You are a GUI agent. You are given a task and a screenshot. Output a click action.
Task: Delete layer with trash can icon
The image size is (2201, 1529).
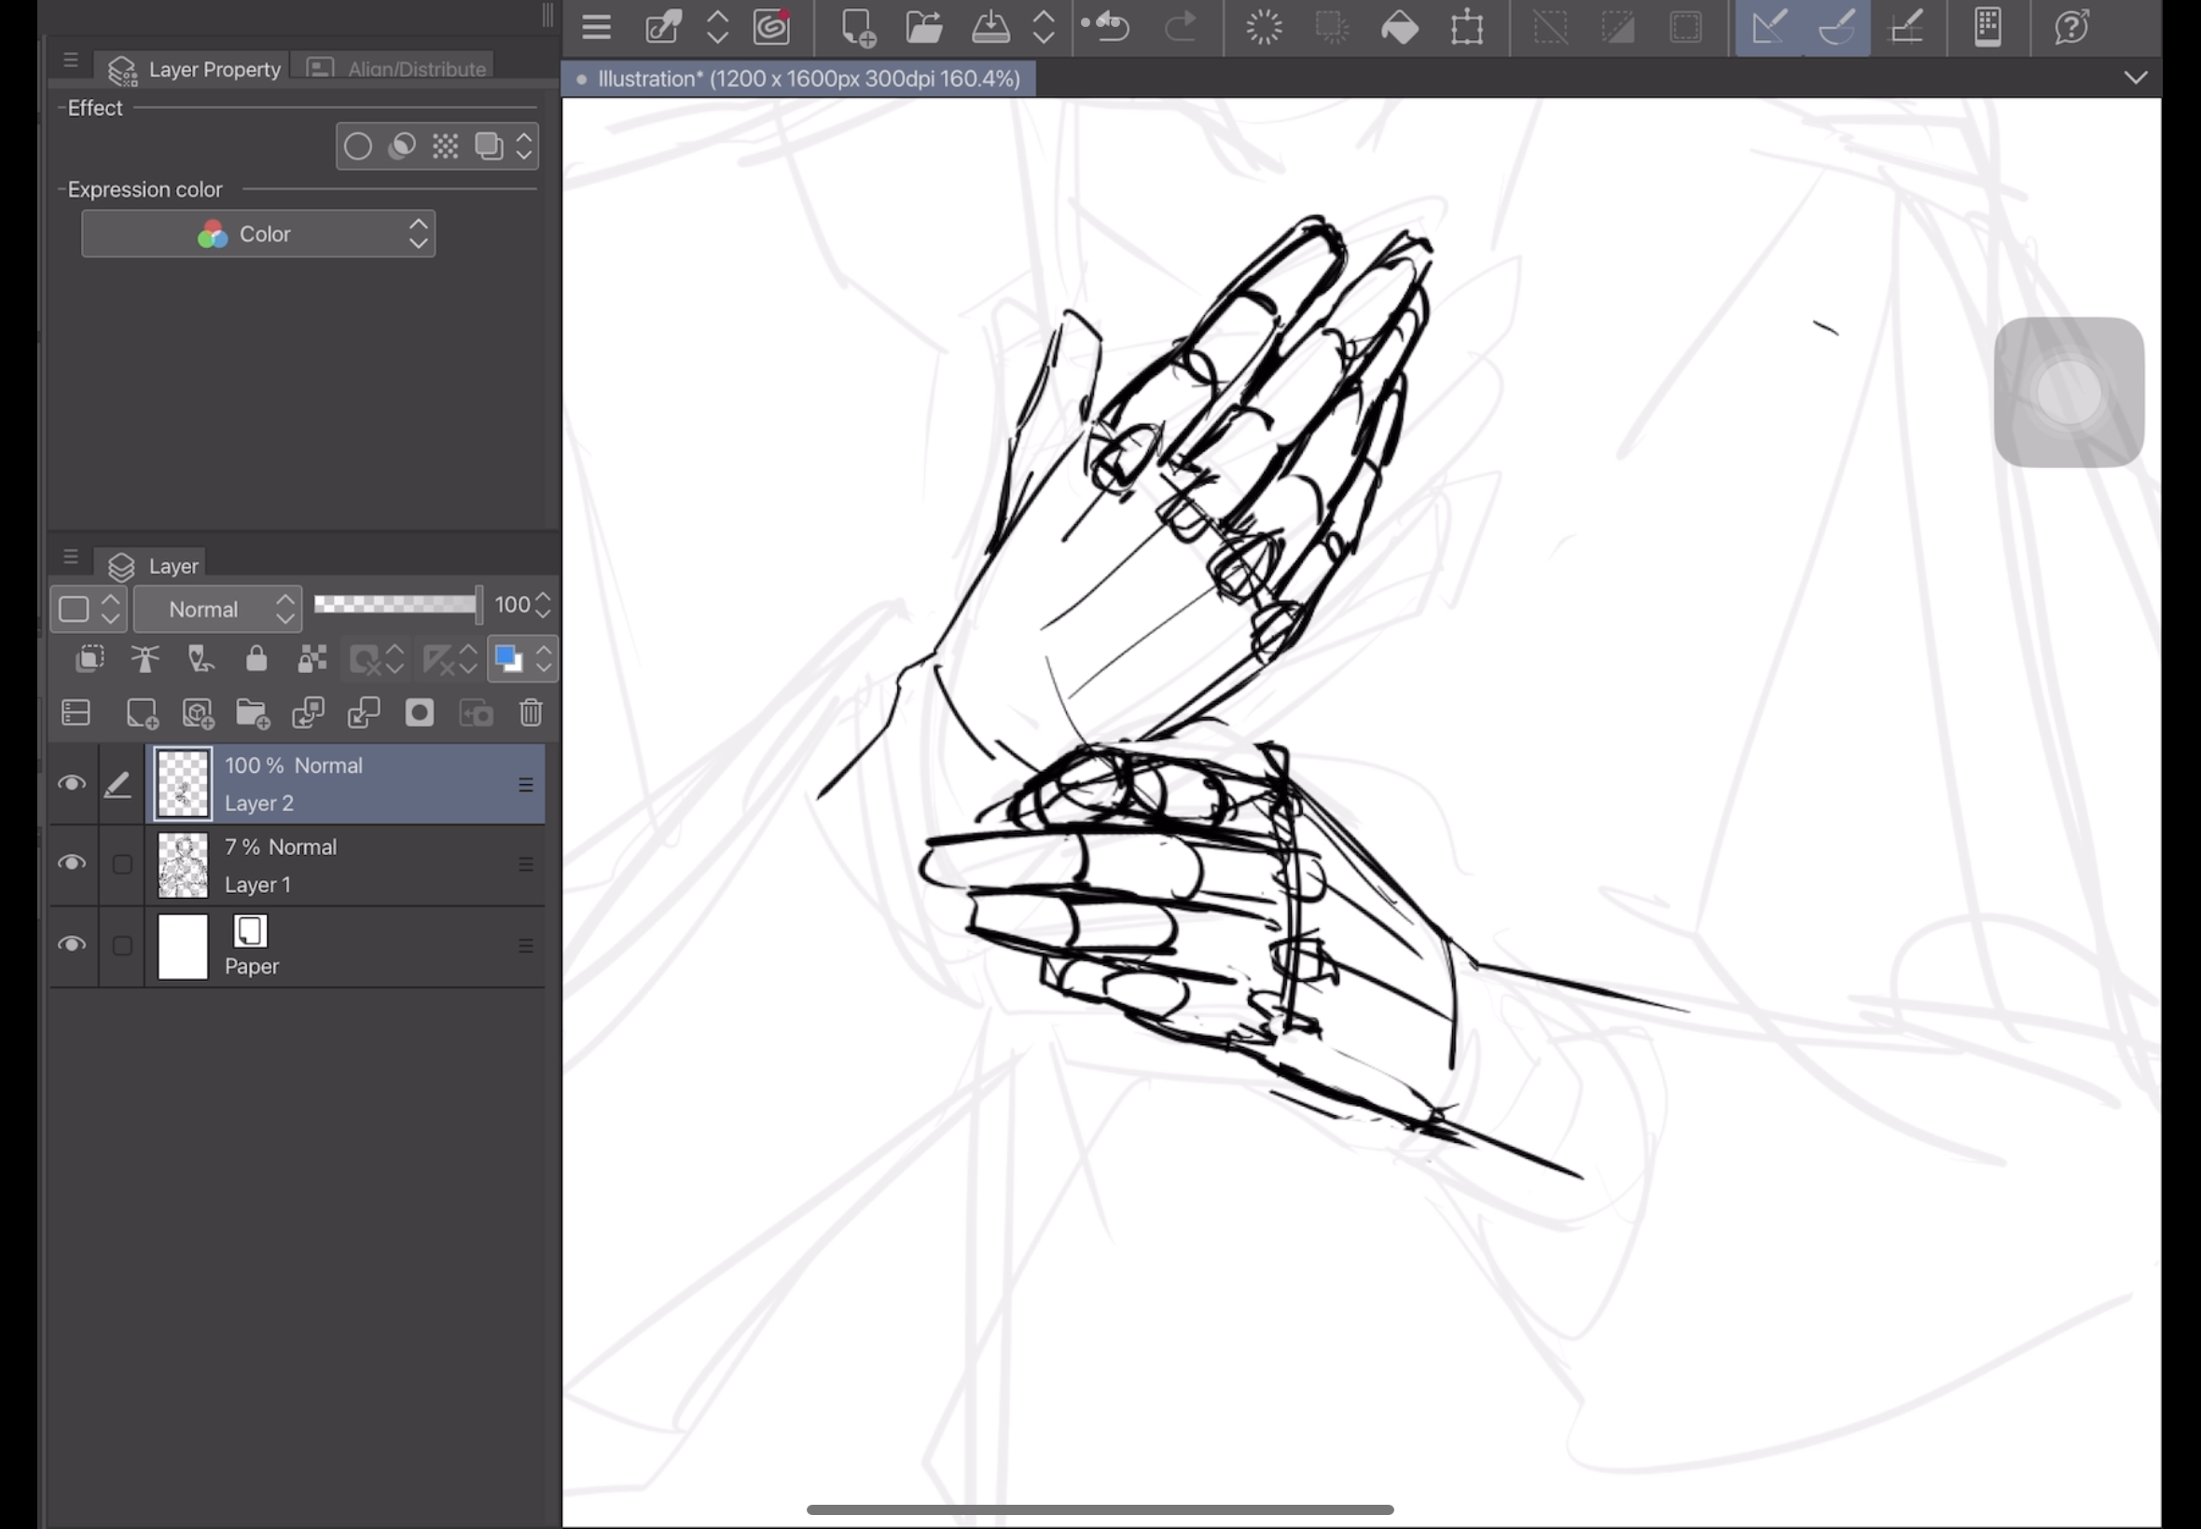pos(531,713)
